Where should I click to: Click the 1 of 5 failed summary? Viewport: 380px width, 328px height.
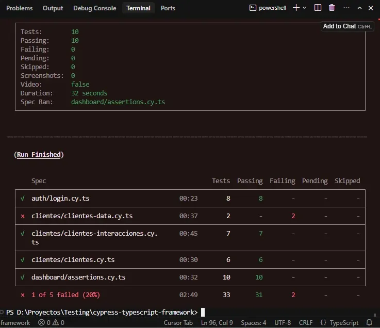(65, 295)
